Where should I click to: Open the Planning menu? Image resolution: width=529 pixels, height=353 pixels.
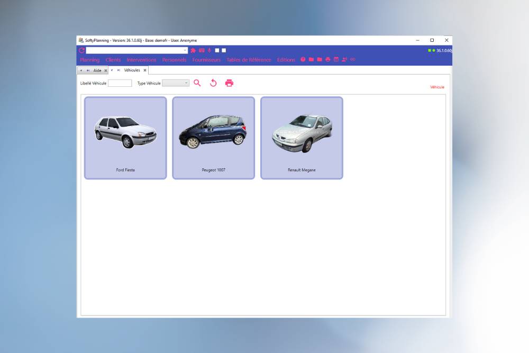[x=90, y=60]
